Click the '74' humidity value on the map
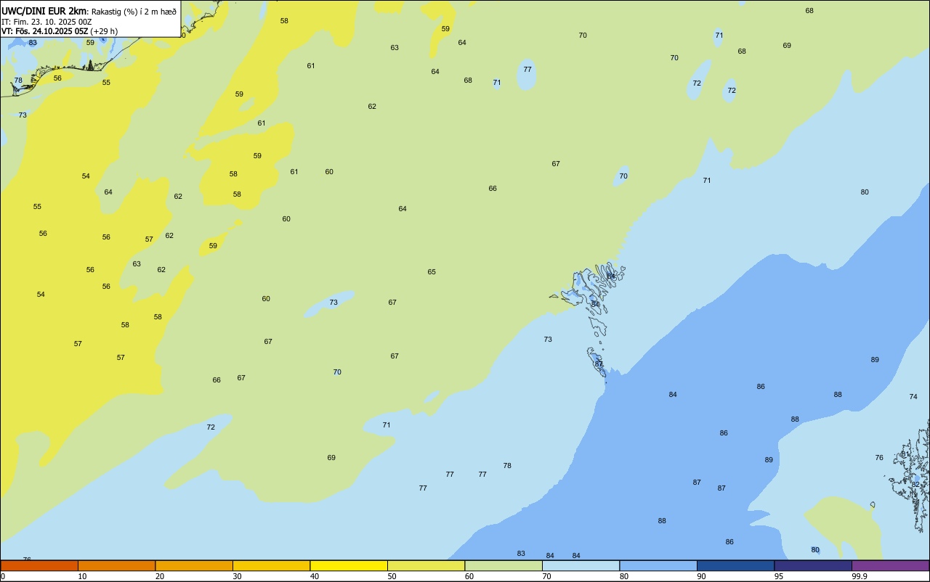 (x=913, y=397)
